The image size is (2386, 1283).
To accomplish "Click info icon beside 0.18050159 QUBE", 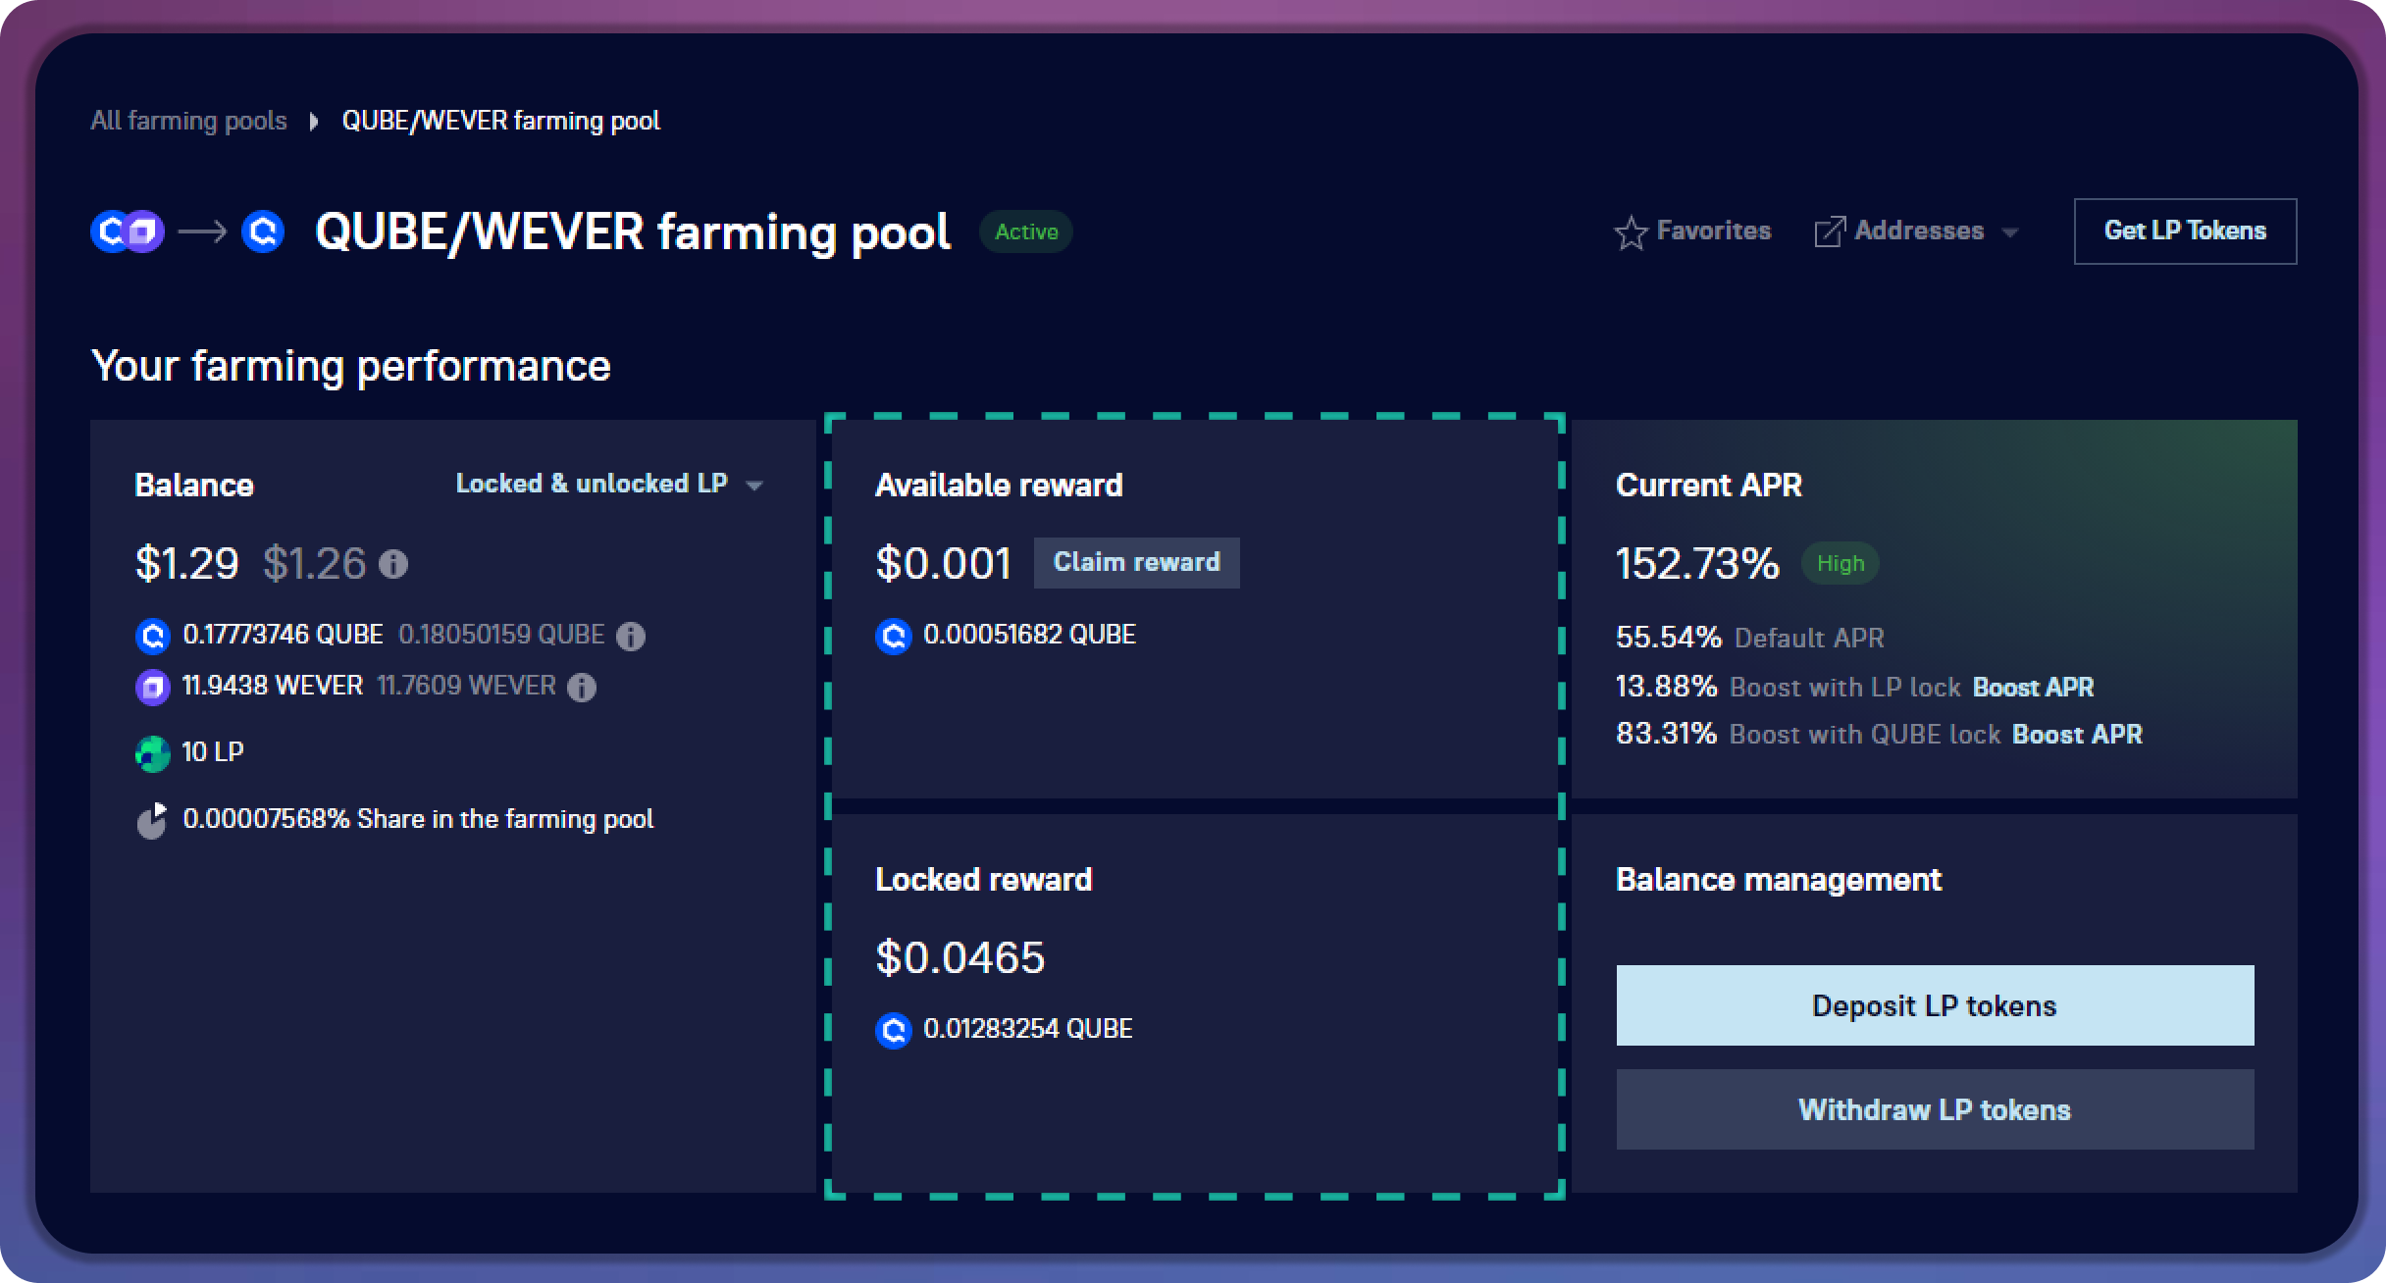I will click(630, 637).
